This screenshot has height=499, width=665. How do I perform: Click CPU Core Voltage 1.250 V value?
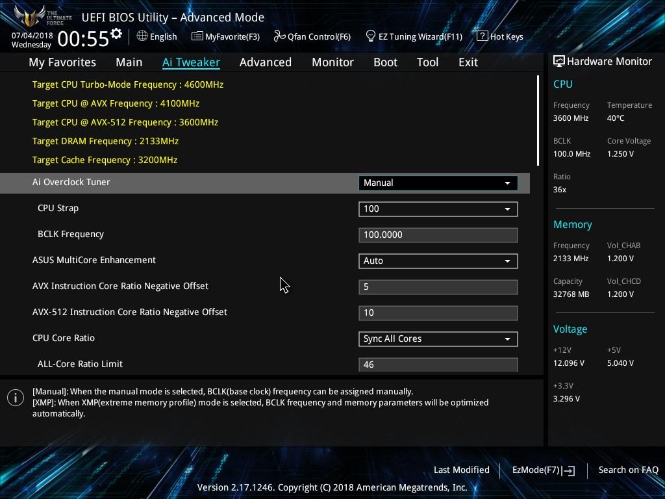[620, 154]
